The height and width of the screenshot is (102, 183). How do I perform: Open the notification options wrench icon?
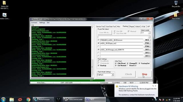coord(153,86)
